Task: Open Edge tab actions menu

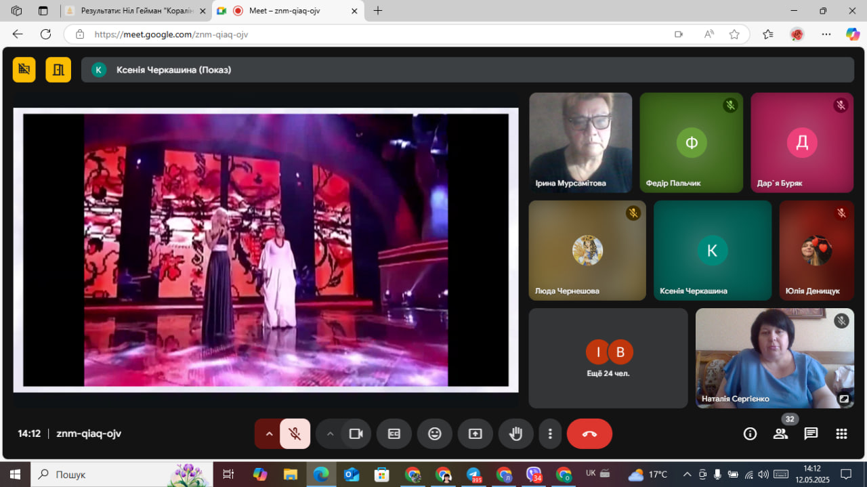Action: coord(43,11)
